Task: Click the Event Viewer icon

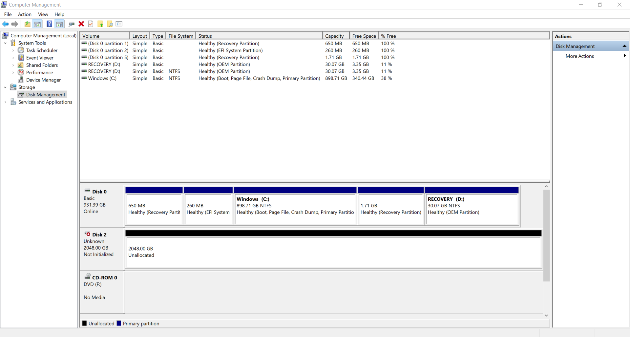Action: (x=21, y=58)
